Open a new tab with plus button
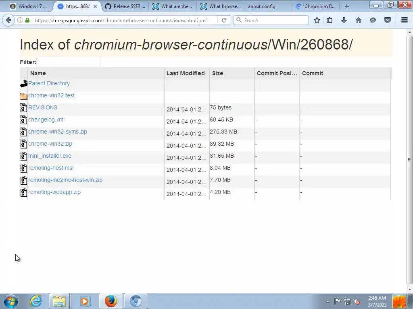This screenshot has width=413, height=309. (x=347, y=6)
